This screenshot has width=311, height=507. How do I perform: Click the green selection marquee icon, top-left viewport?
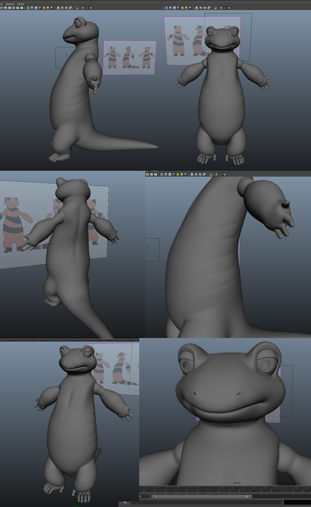click(76, 8)
